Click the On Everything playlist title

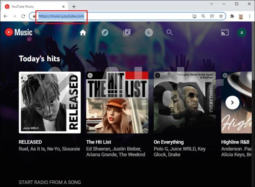tap(169, 142)
